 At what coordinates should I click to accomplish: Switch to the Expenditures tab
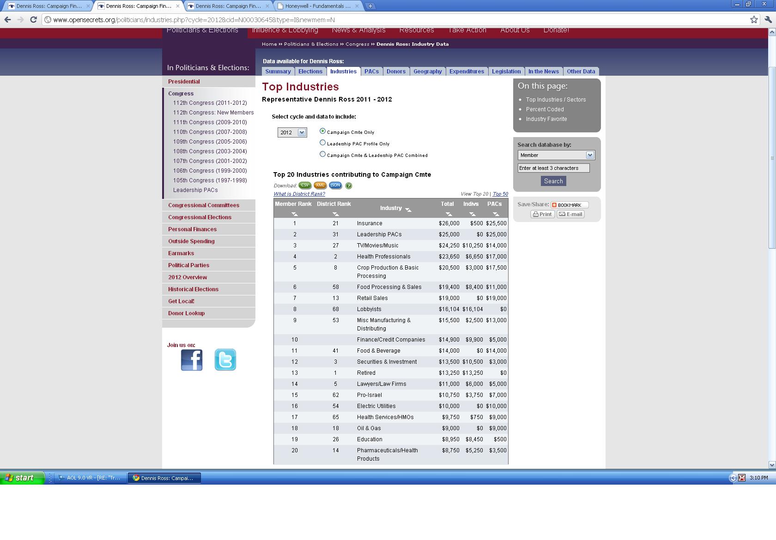[467, 72]
